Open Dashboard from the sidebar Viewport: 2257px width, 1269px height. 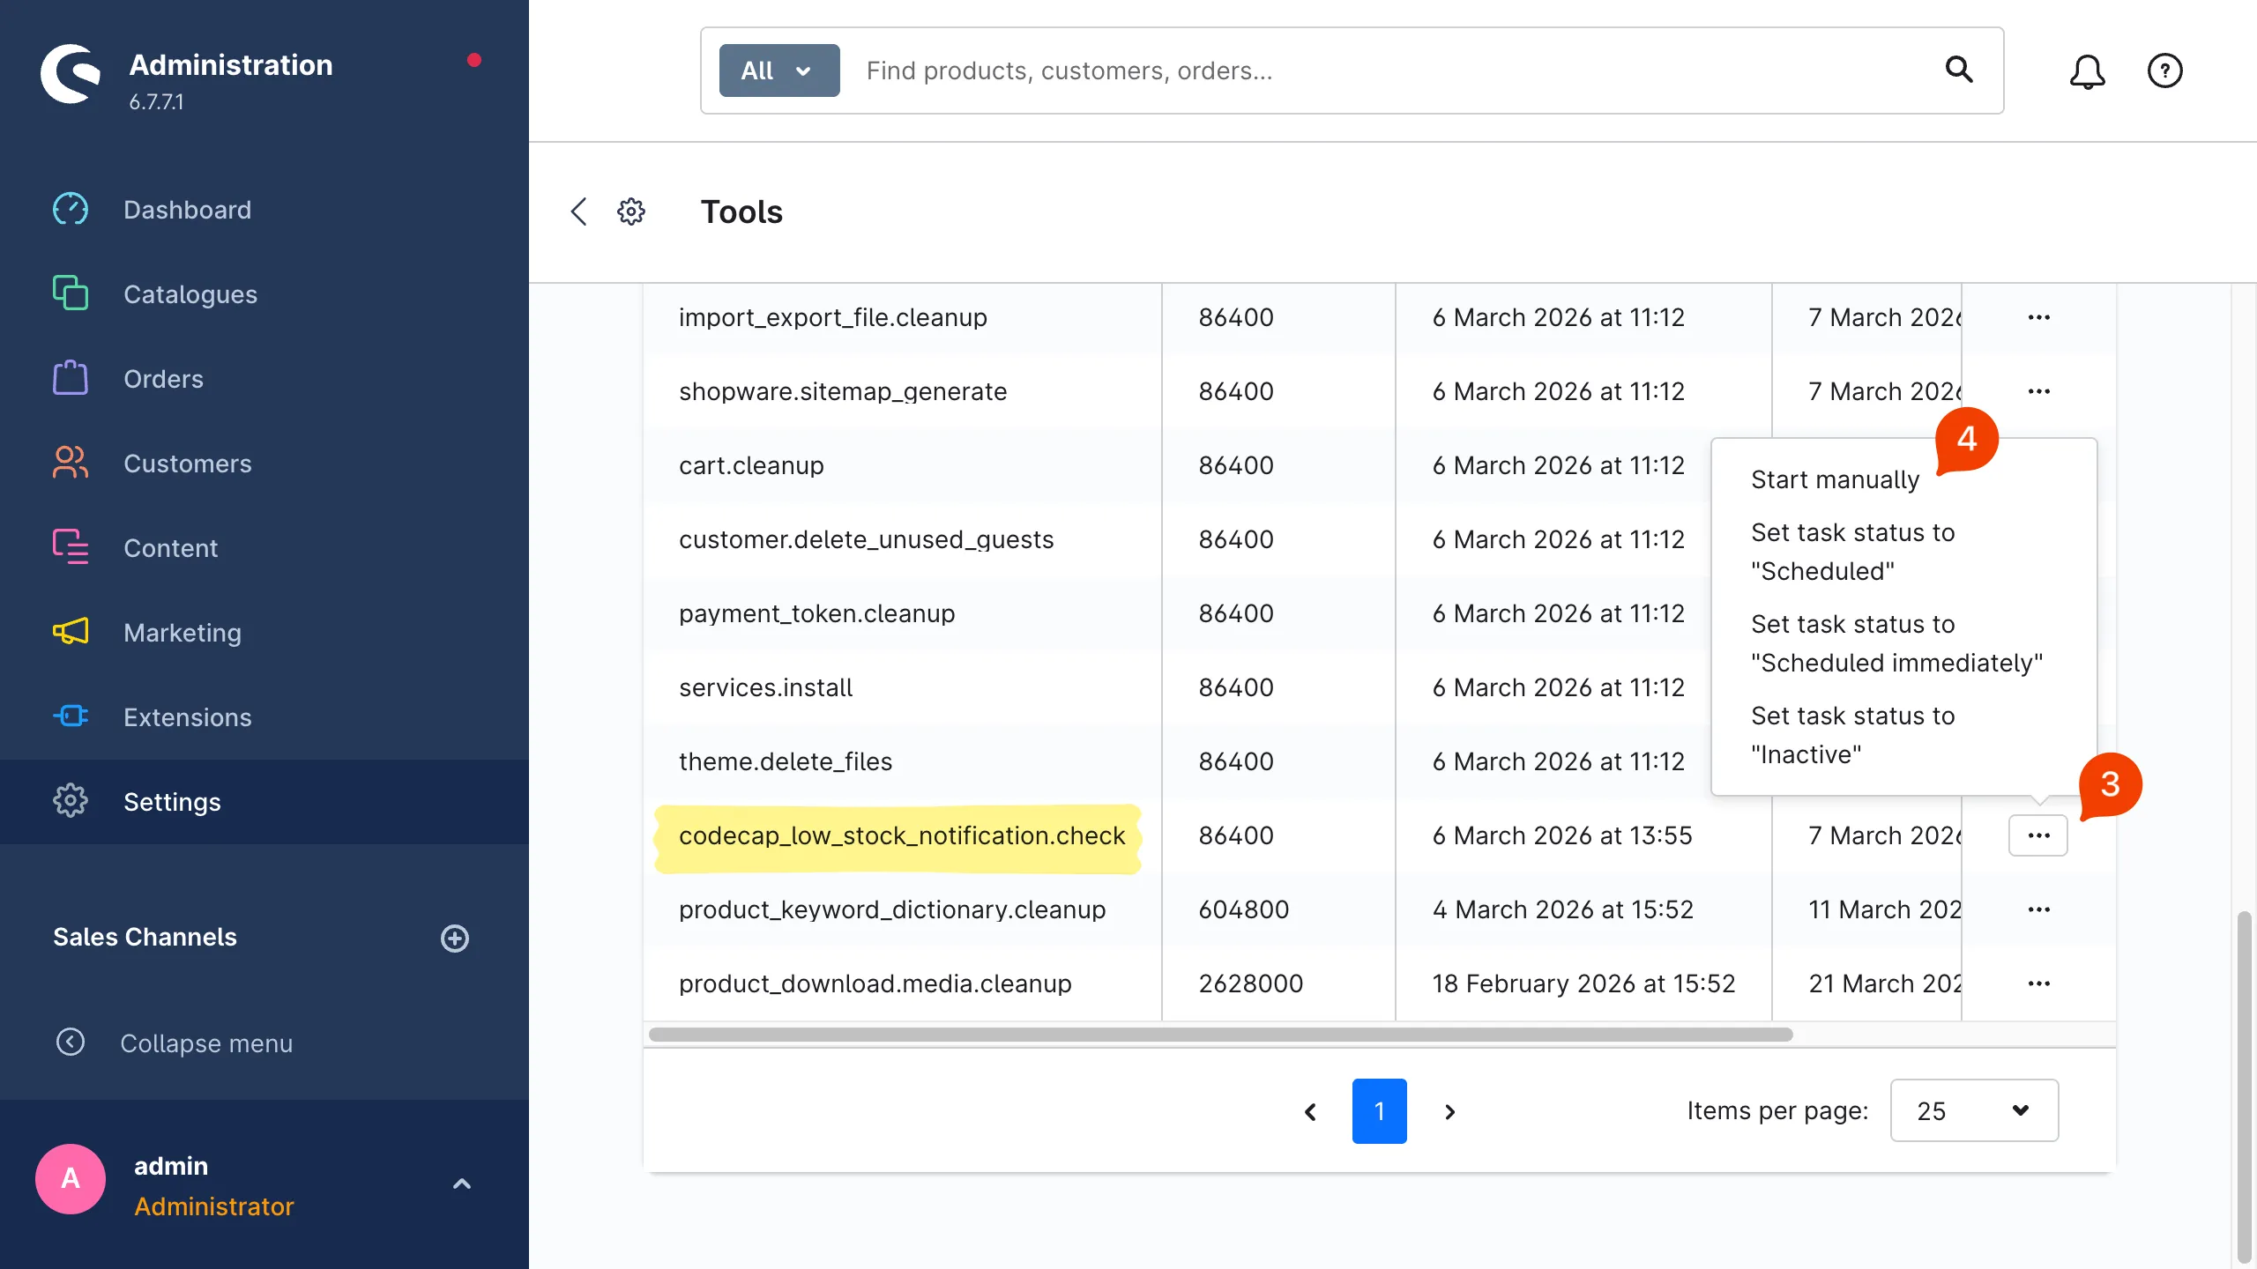[187, 210]
